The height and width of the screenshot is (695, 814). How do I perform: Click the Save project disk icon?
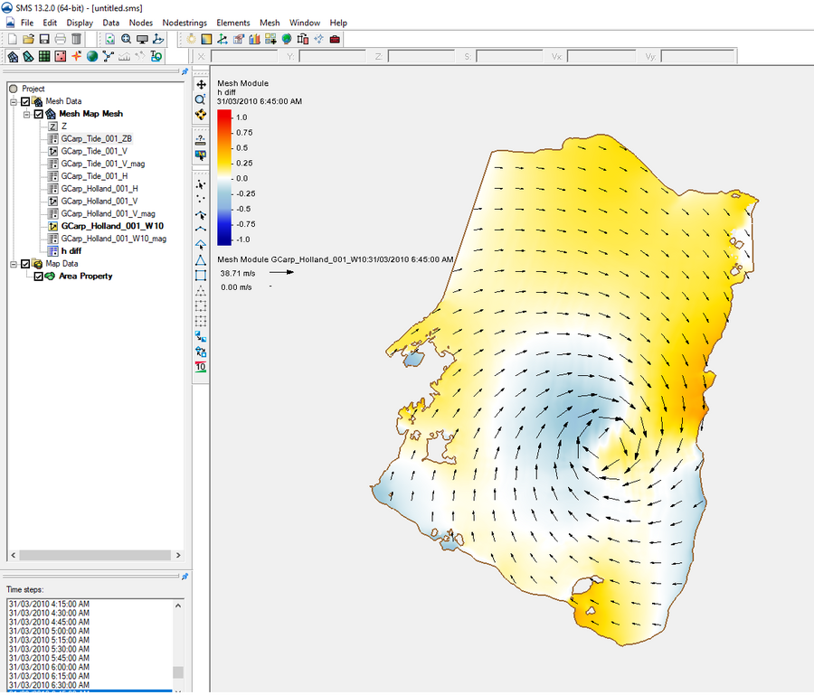pos(43,39)
